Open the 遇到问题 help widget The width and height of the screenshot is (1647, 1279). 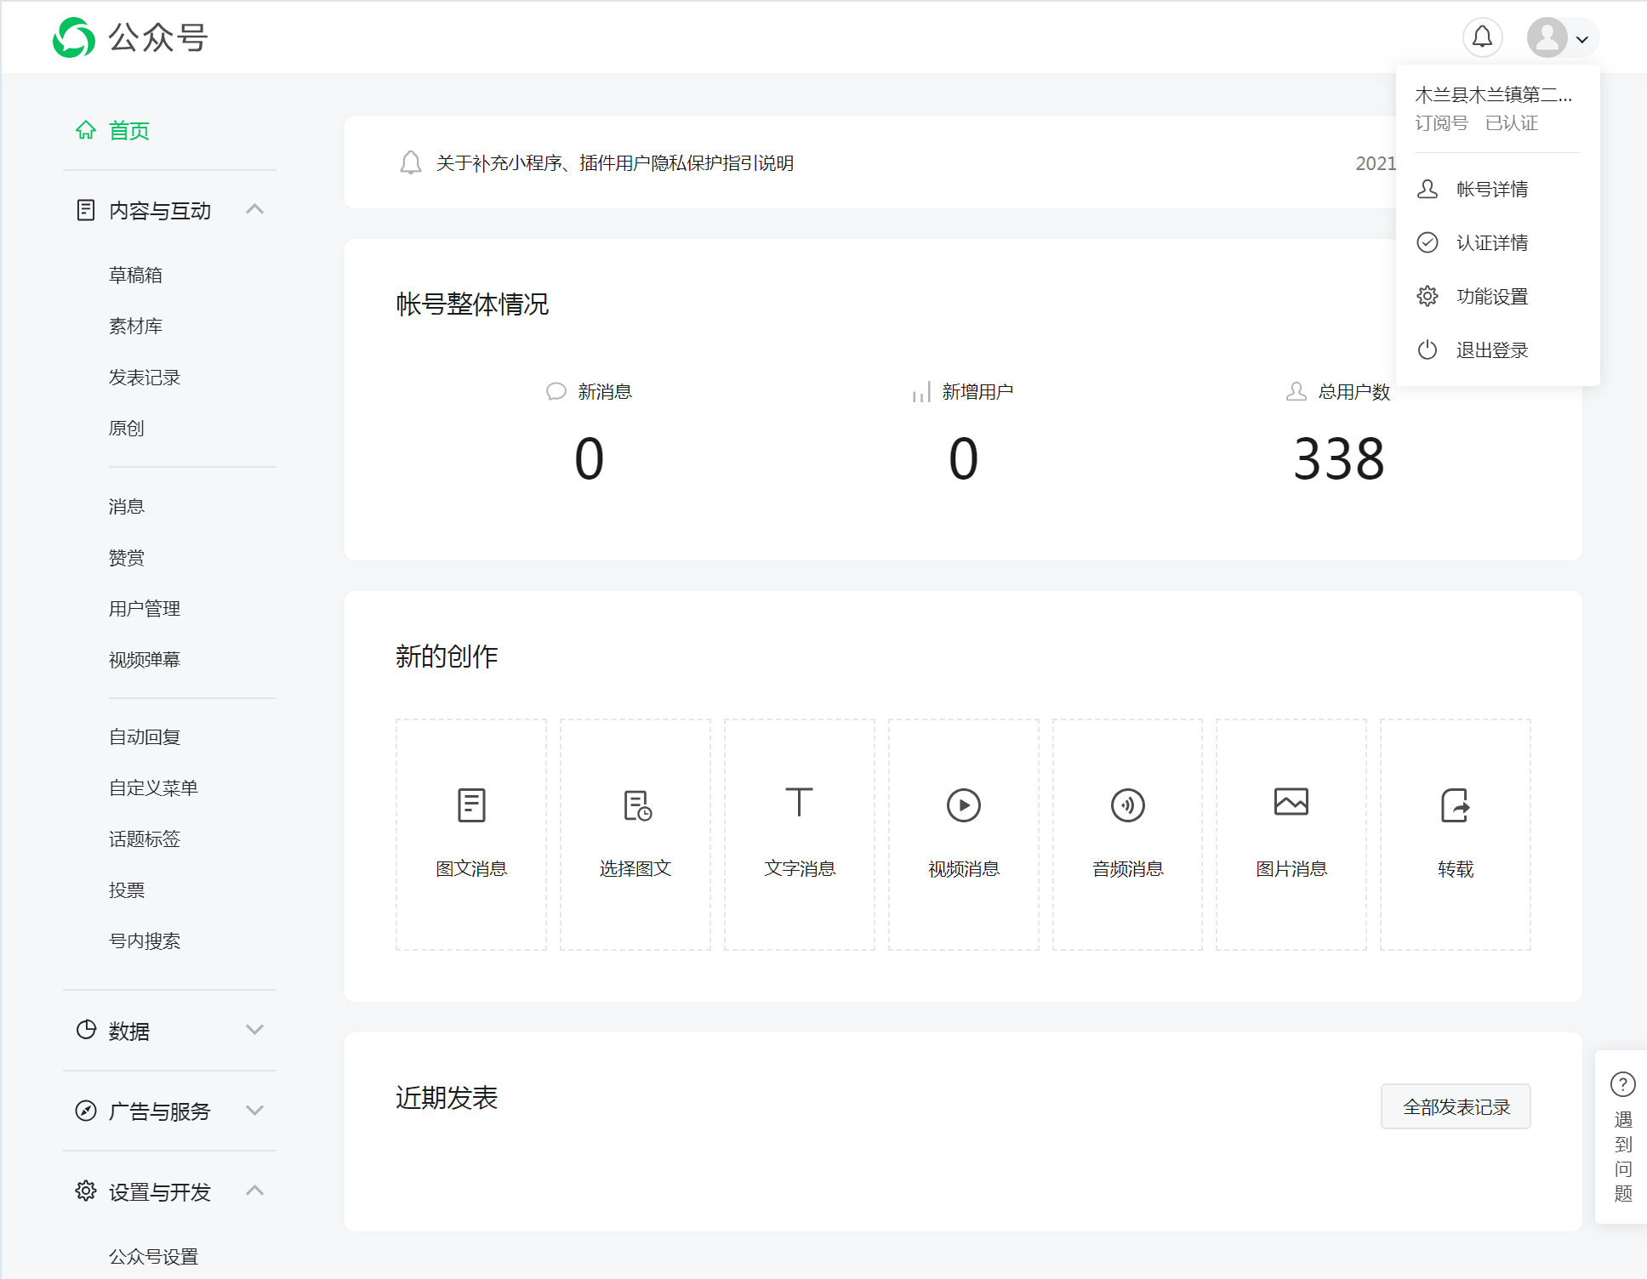[x=1622, y=1136]
